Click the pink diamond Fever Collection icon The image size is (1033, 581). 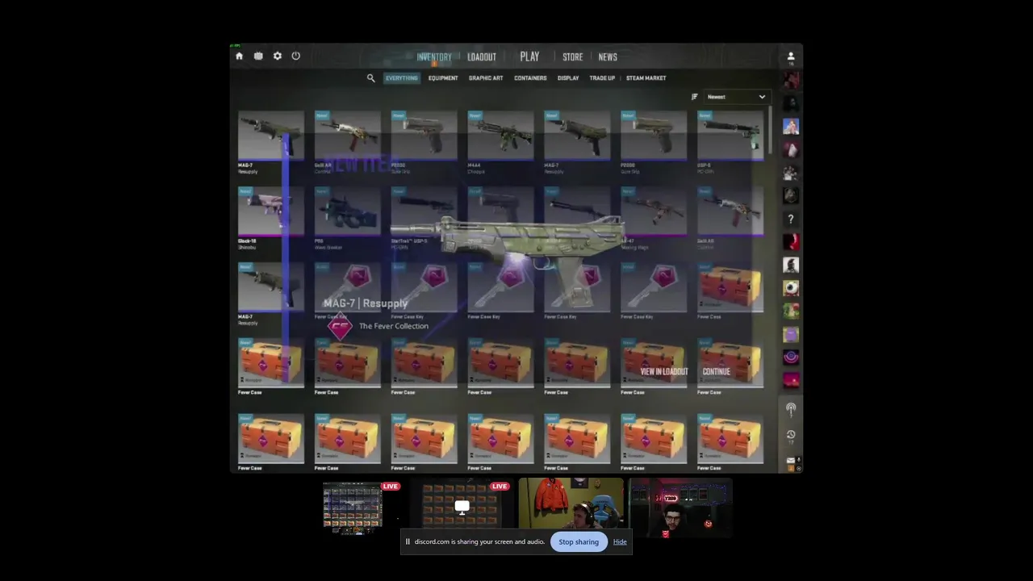point(340,327)
